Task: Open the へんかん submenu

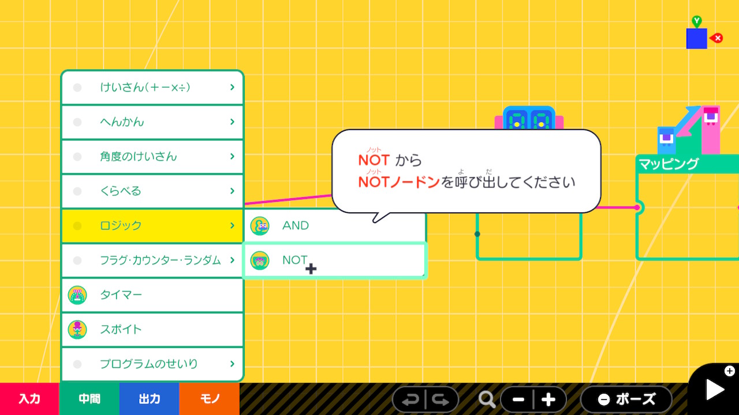Action: [x=152, y=122]
